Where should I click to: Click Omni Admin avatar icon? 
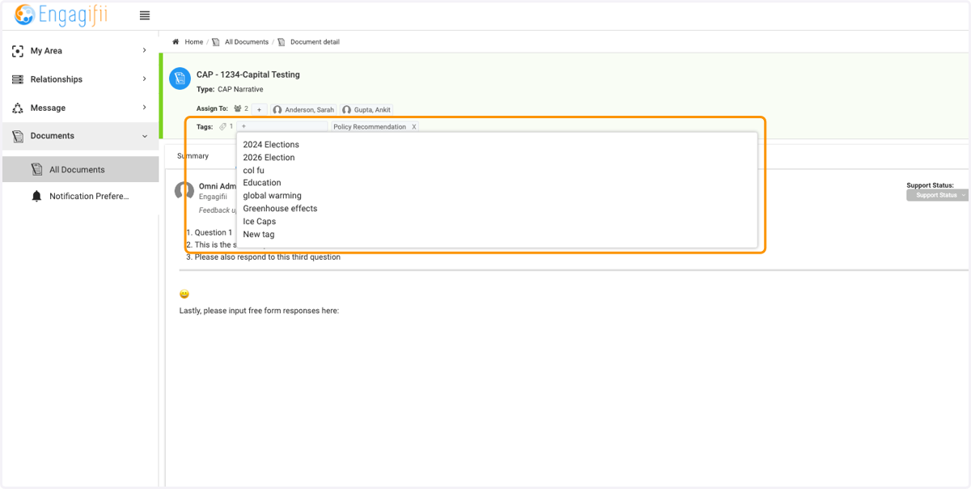point(184,191)
